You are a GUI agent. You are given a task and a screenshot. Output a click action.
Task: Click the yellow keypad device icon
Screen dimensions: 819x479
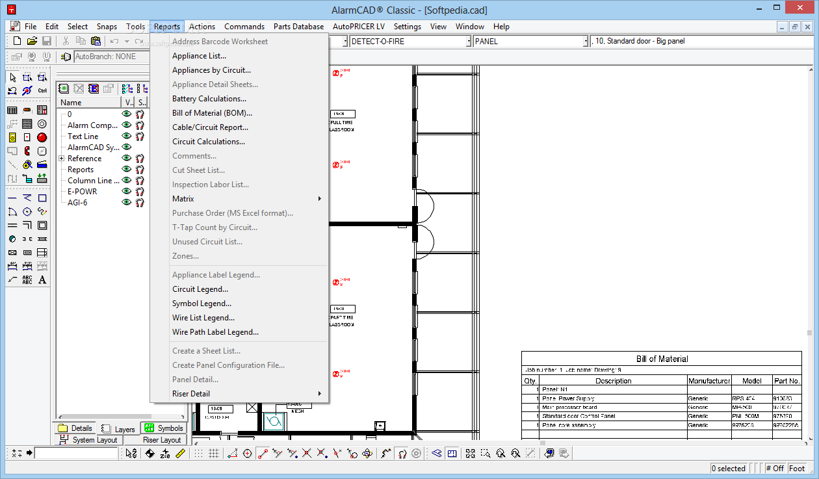coord(12,138)
